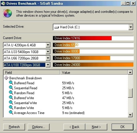Click the magnifier icon beside Buffered Read
This screenshot has width=137, height=133.
[11, 83]
